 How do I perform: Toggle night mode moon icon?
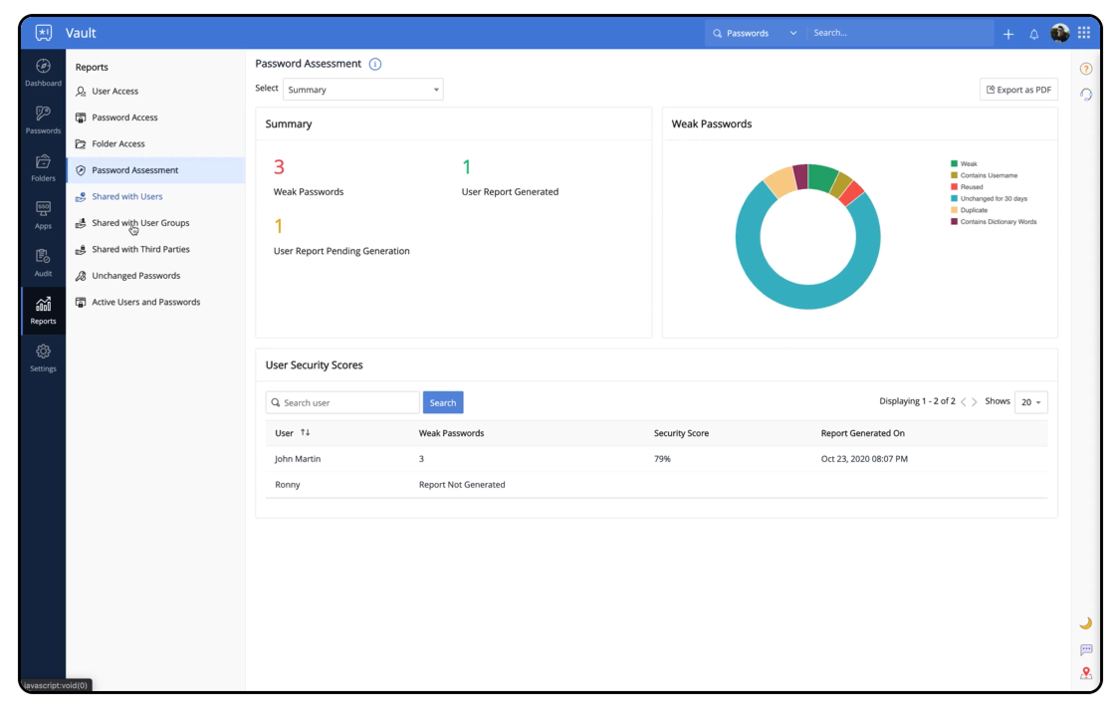pos(1085,623)
